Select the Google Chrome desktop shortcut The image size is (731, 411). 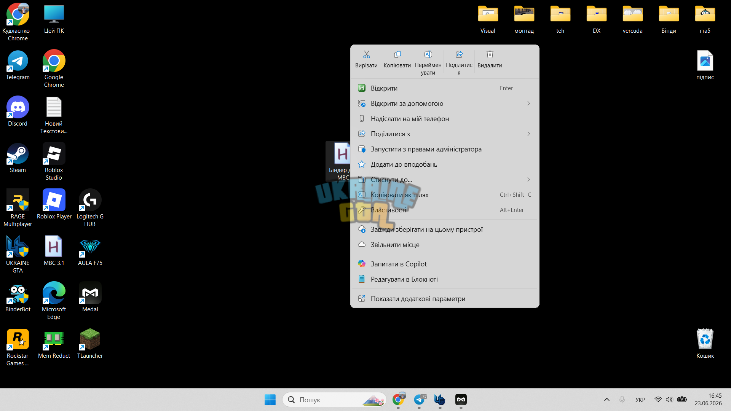click(x=54, y=69)
